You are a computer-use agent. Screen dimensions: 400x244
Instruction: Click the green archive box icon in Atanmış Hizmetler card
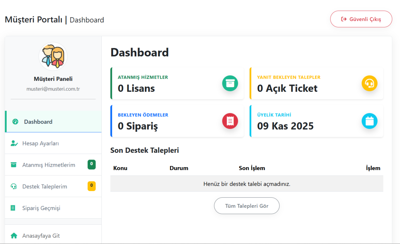pos(230,84)
